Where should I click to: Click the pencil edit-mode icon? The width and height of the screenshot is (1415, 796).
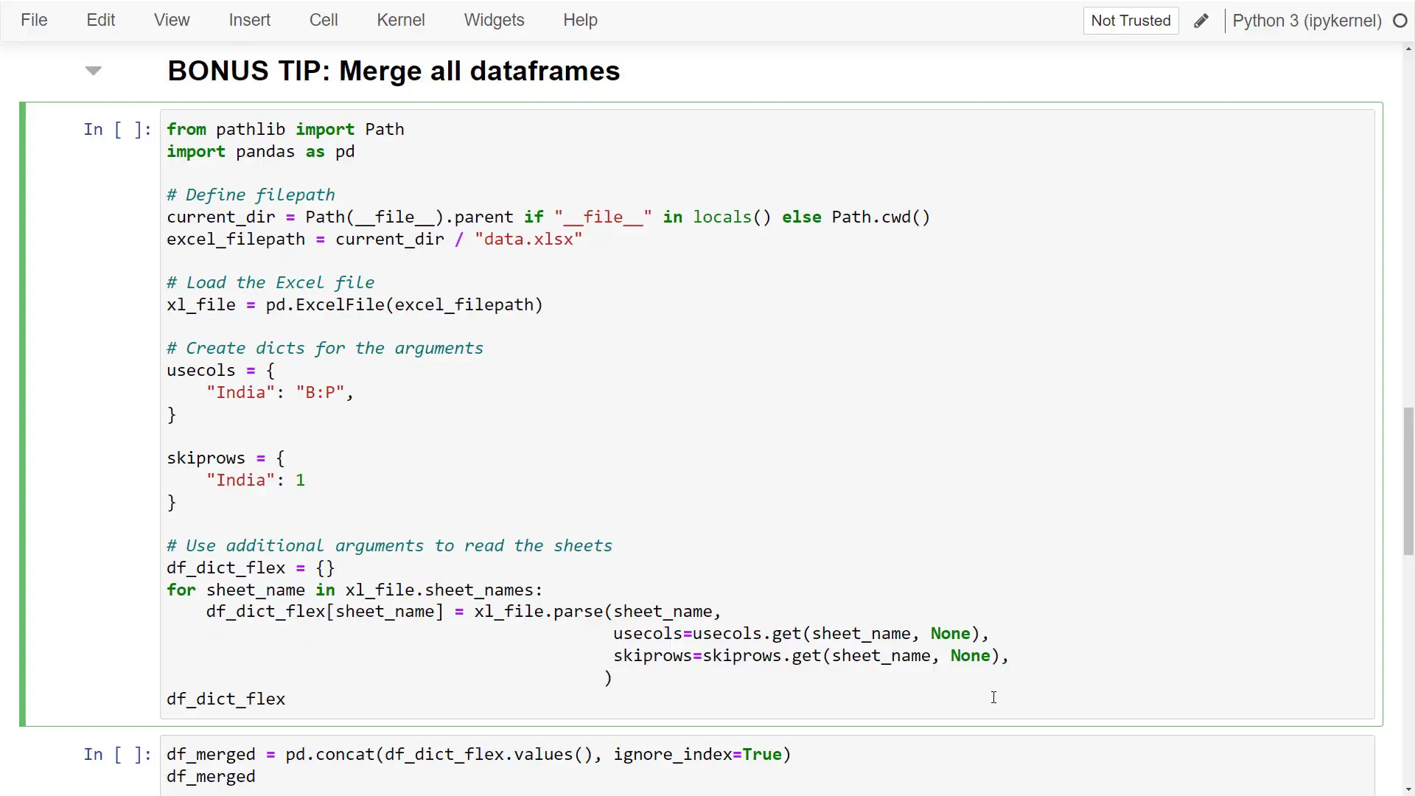[x=1201, y=21]
